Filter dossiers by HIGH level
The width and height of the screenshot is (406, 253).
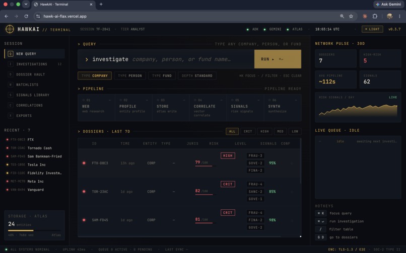pyautogui.click(x=264, y=131)
